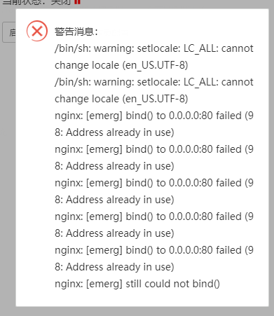Click the red X error icon
Screen dimensions: 274x316
(37, 31)
